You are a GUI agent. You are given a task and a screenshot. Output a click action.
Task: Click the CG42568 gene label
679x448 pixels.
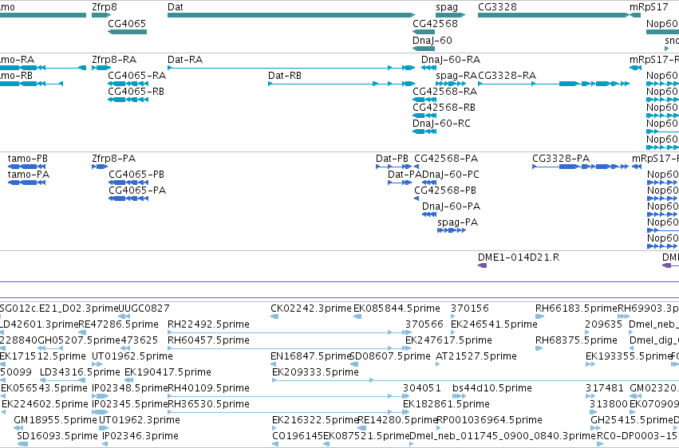pyautogui.click(x=435, y=23)
